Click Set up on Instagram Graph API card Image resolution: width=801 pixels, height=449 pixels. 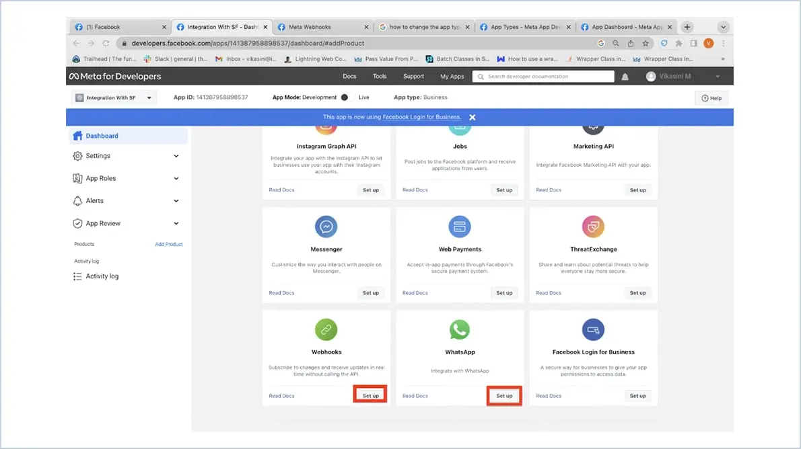370,190
